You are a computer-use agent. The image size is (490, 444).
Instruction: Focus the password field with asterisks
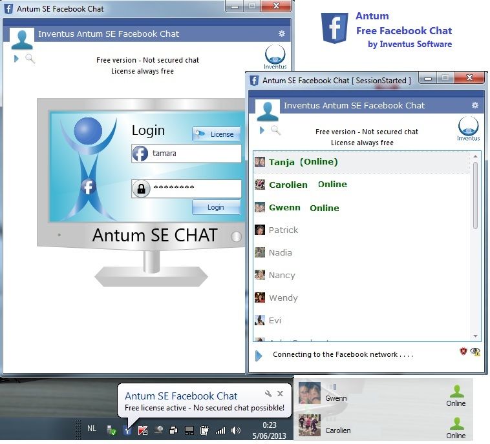186,188
